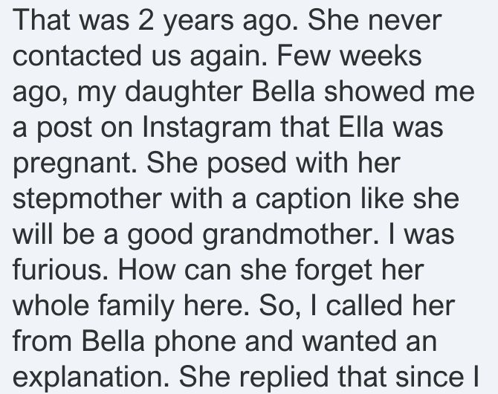The height and width of the screenshot is (394, 498).
Task: Click the word "explanation"
Action: pos(91,377)
